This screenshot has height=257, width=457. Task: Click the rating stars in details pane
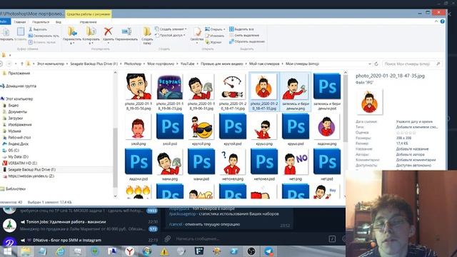point(406,133)
